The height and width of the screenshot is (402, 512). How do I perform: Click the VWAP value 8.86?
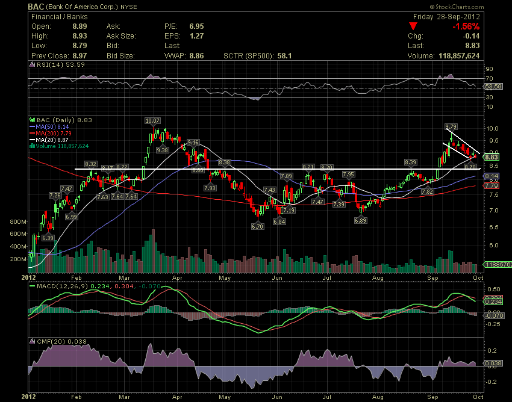196,56
